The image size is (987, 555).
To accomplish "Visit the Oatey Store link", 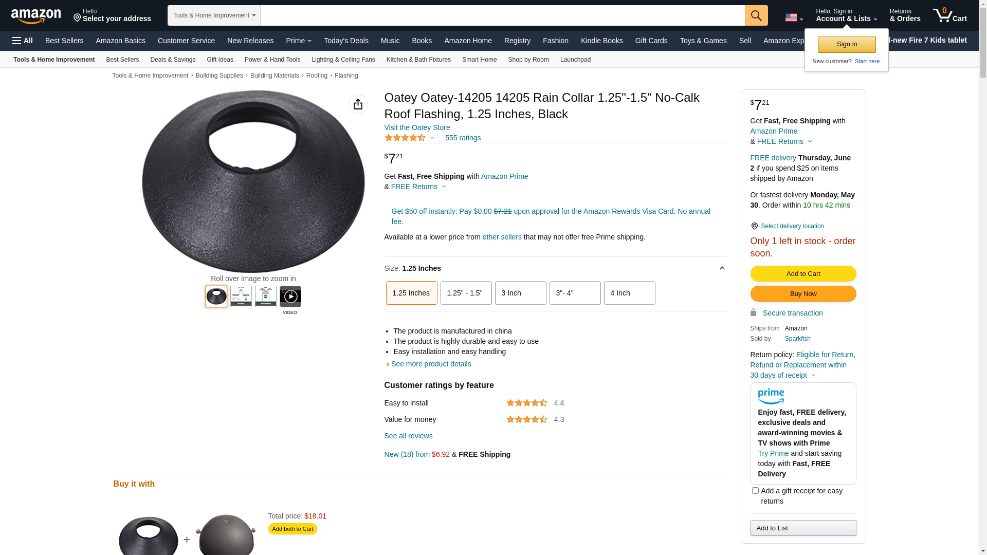I will click(417, 127).
